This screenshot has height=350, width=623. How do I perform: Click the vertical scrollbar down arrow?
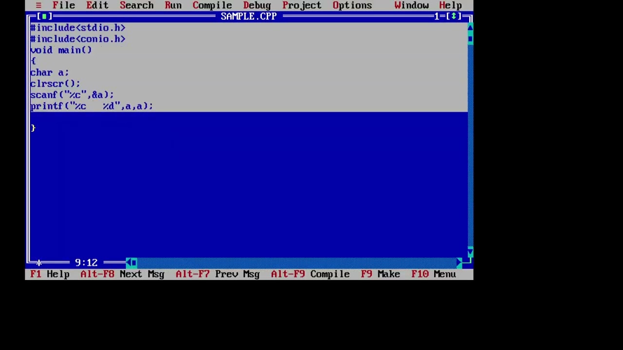tap(470, 252)
